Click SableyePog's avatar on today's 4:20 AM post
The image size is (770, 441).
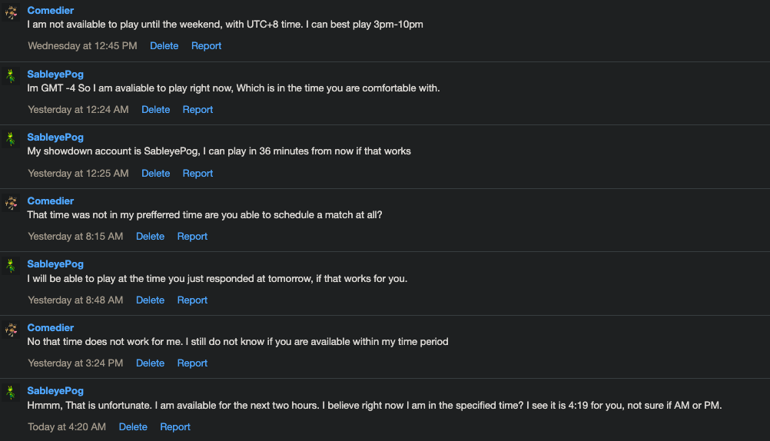pyautogui.click(x=12, y=393)
